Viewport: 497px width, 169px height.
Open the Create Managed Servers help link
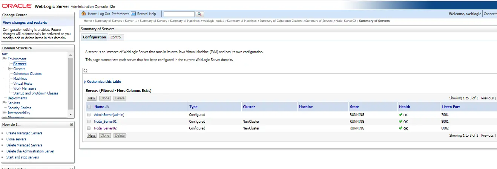[24, 133]
